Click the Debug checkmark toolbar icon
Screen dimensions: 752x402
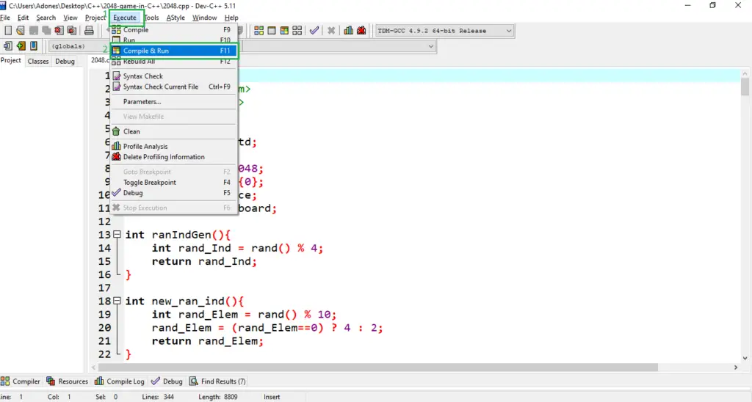pos(314,31)
